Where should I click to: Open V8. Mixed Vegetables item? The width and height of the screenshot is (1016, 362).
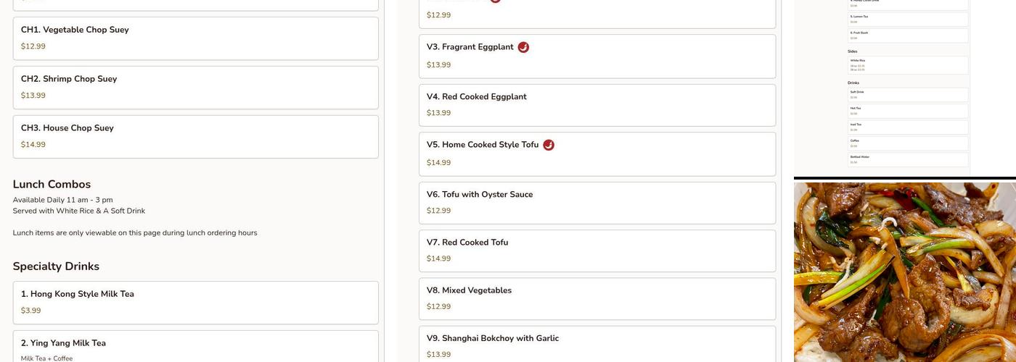pyautogui.click(x=597, y=298)
